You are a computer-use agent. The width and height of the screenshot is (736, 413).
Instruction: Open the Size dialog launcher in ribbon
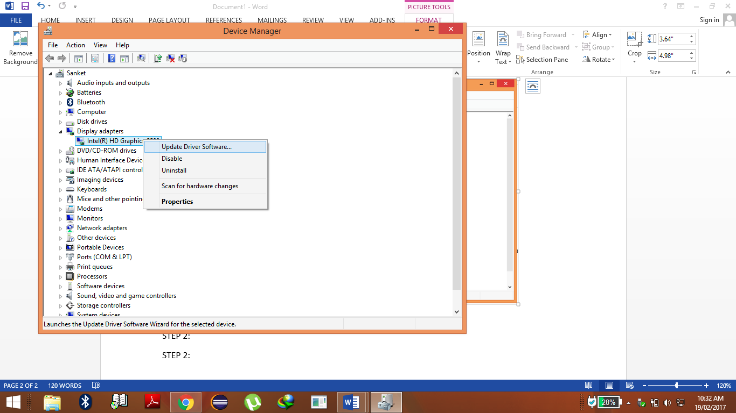coord(694,72)
